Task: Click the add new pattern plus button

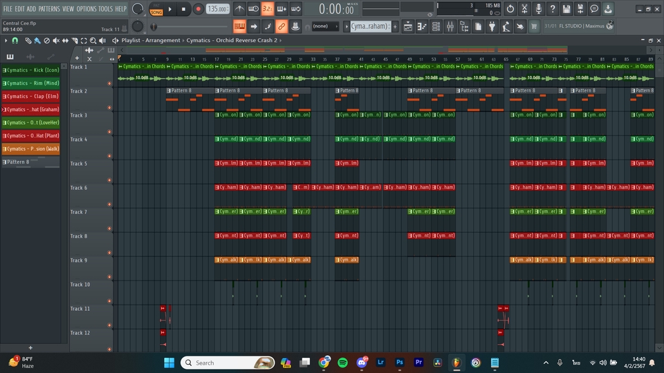Action: pyautogui.click(x=395, y=26)
